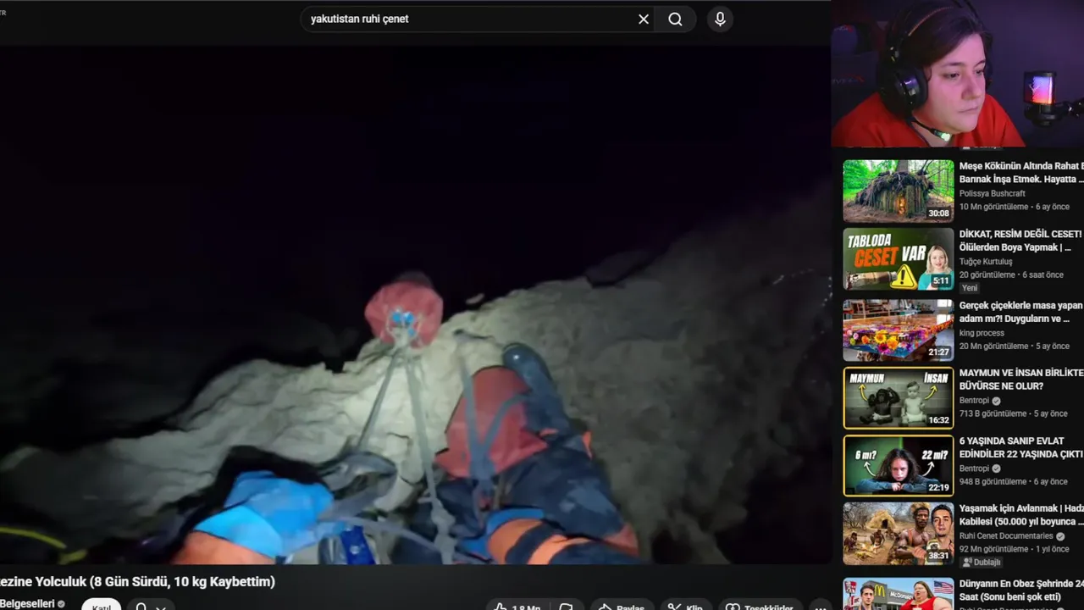Click '948 B görüntüleme • 6 ay önce'
The height and width of the screenshot is (610, 1084).
[1014, 481]
